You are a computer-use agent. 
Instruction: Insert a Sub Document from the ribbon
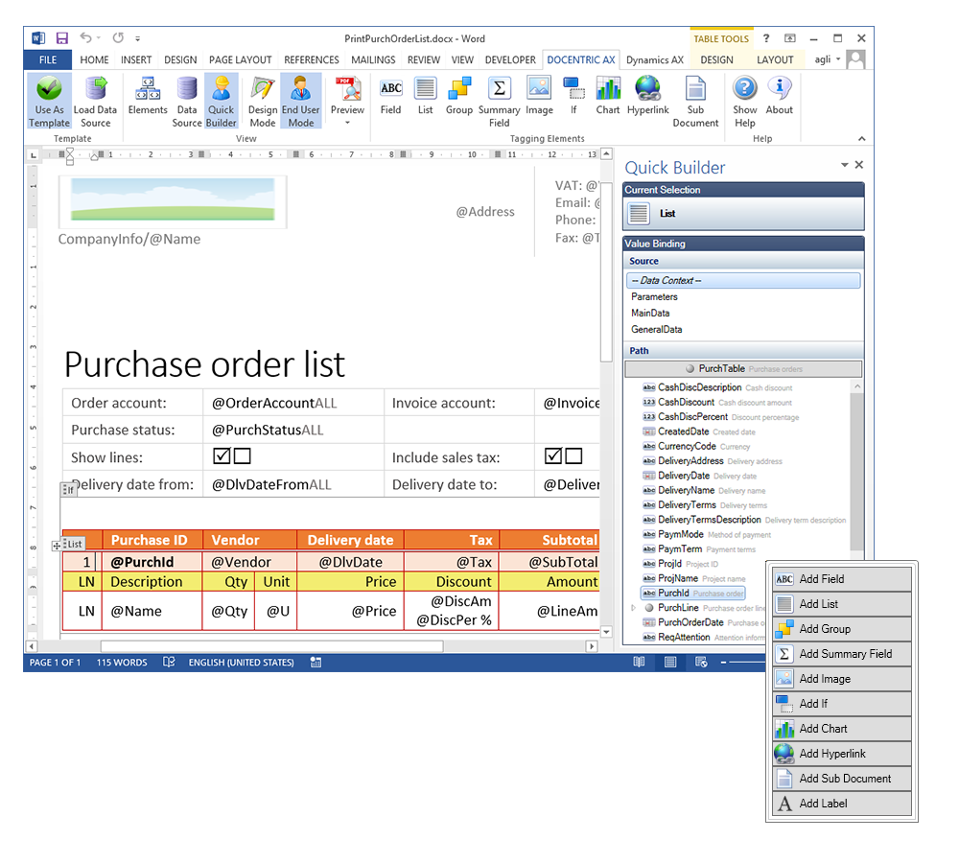pyautogui.click(x=695, y=101)
